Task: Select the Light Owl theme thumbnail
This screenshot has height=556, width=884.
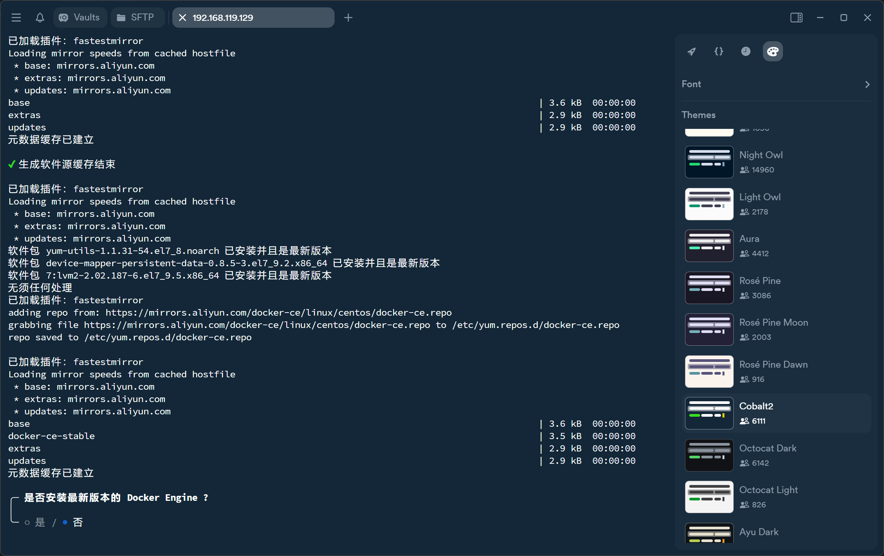Action: coord(709,204)
